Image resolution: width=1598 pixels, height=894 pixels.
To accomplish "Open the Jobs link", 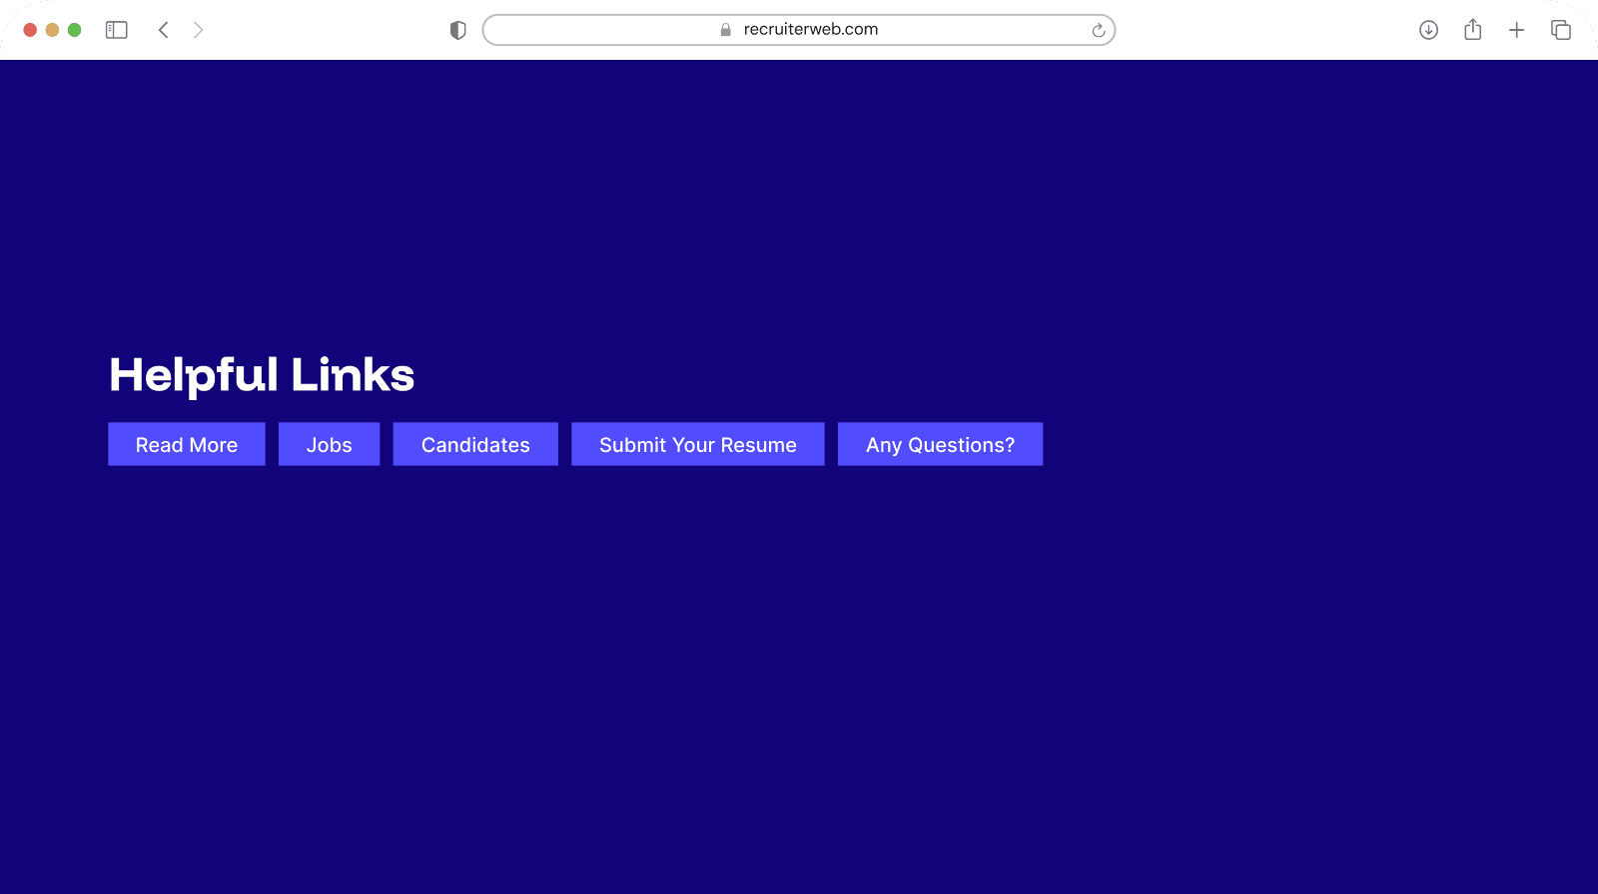I will click(x=329, y=444).
